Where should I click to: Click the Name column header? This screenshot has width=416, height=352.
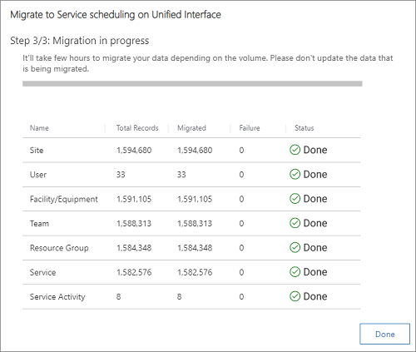39,128
